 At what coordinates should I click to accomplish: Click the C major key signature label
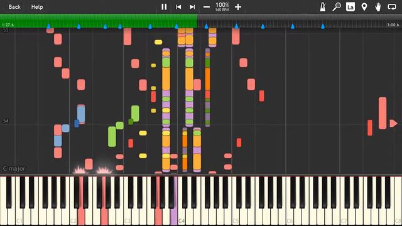pyautogui.click(x=14, y=169)
